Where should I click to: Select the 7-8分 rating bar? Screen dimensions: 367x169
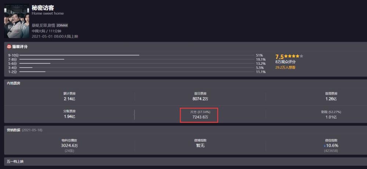tap(42, 59)
